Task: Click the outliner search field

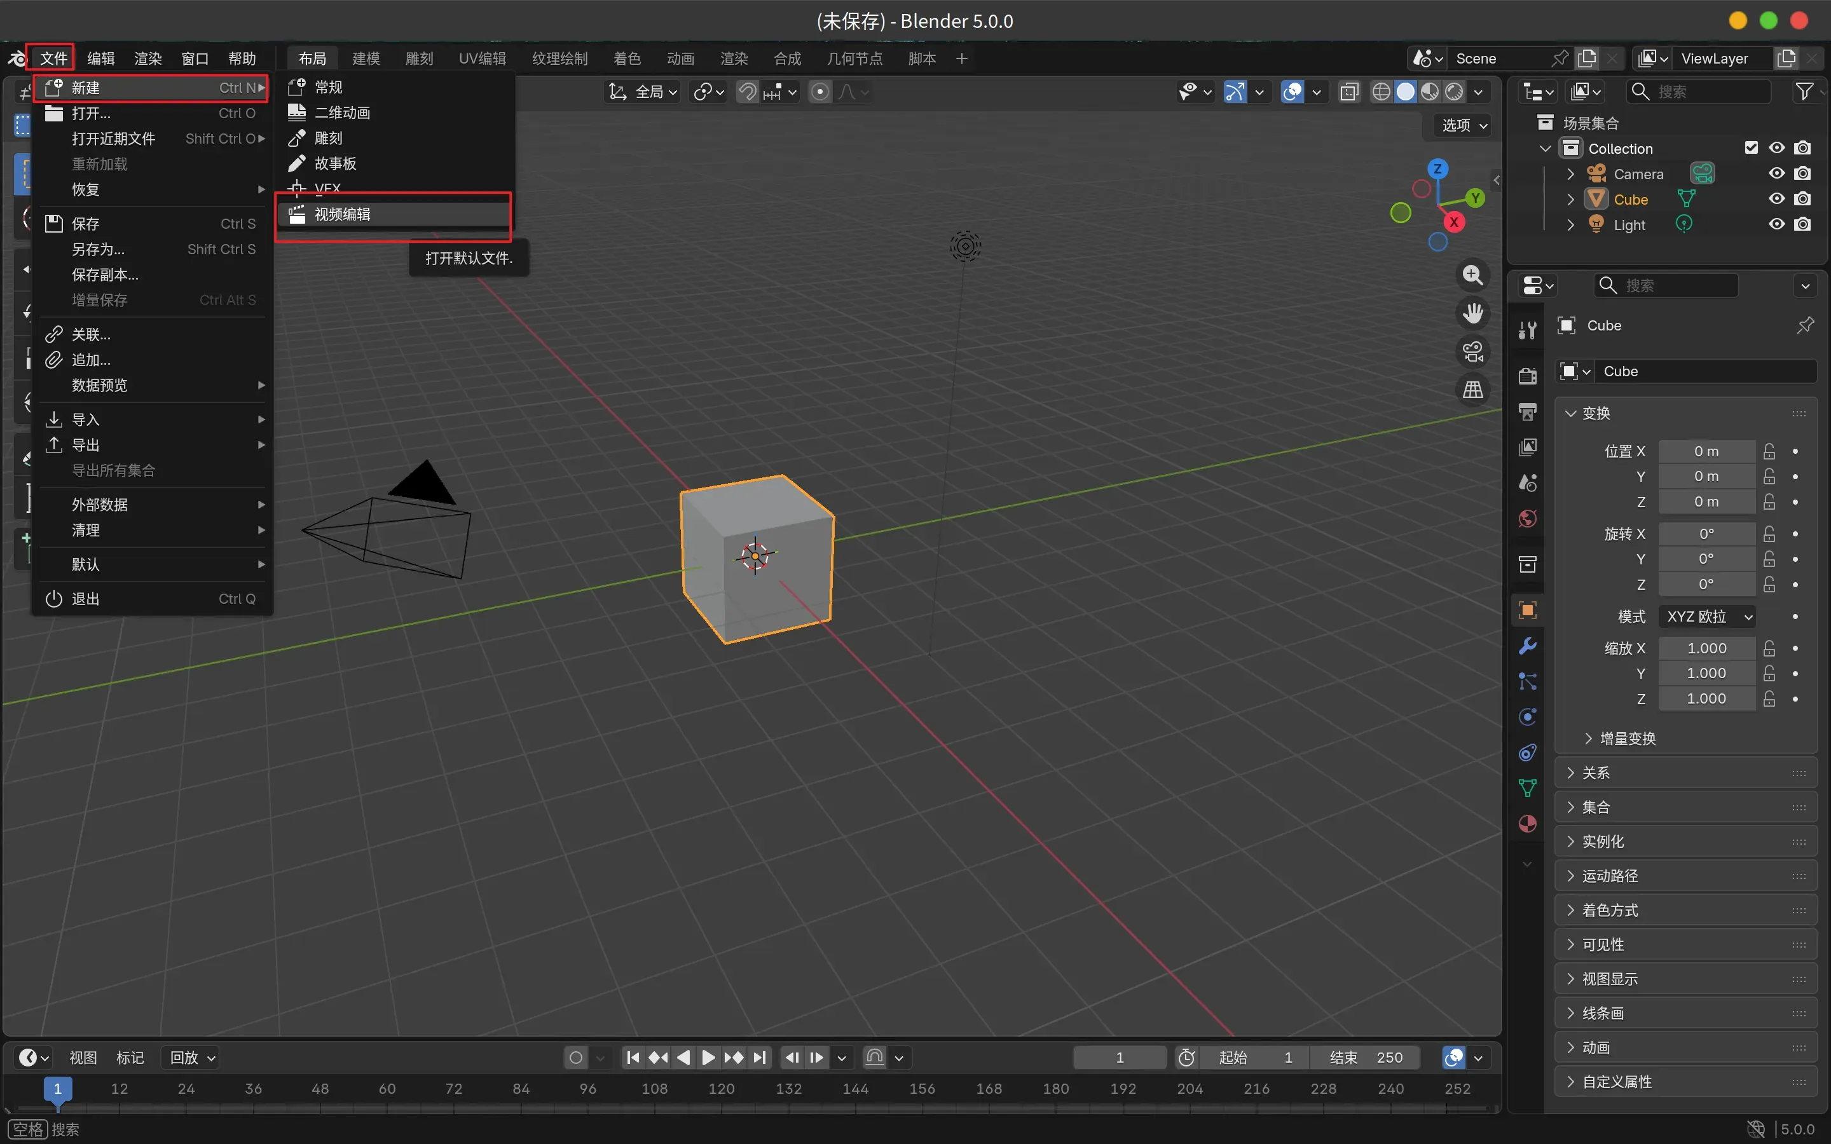Action: (x=1699, y=92)
